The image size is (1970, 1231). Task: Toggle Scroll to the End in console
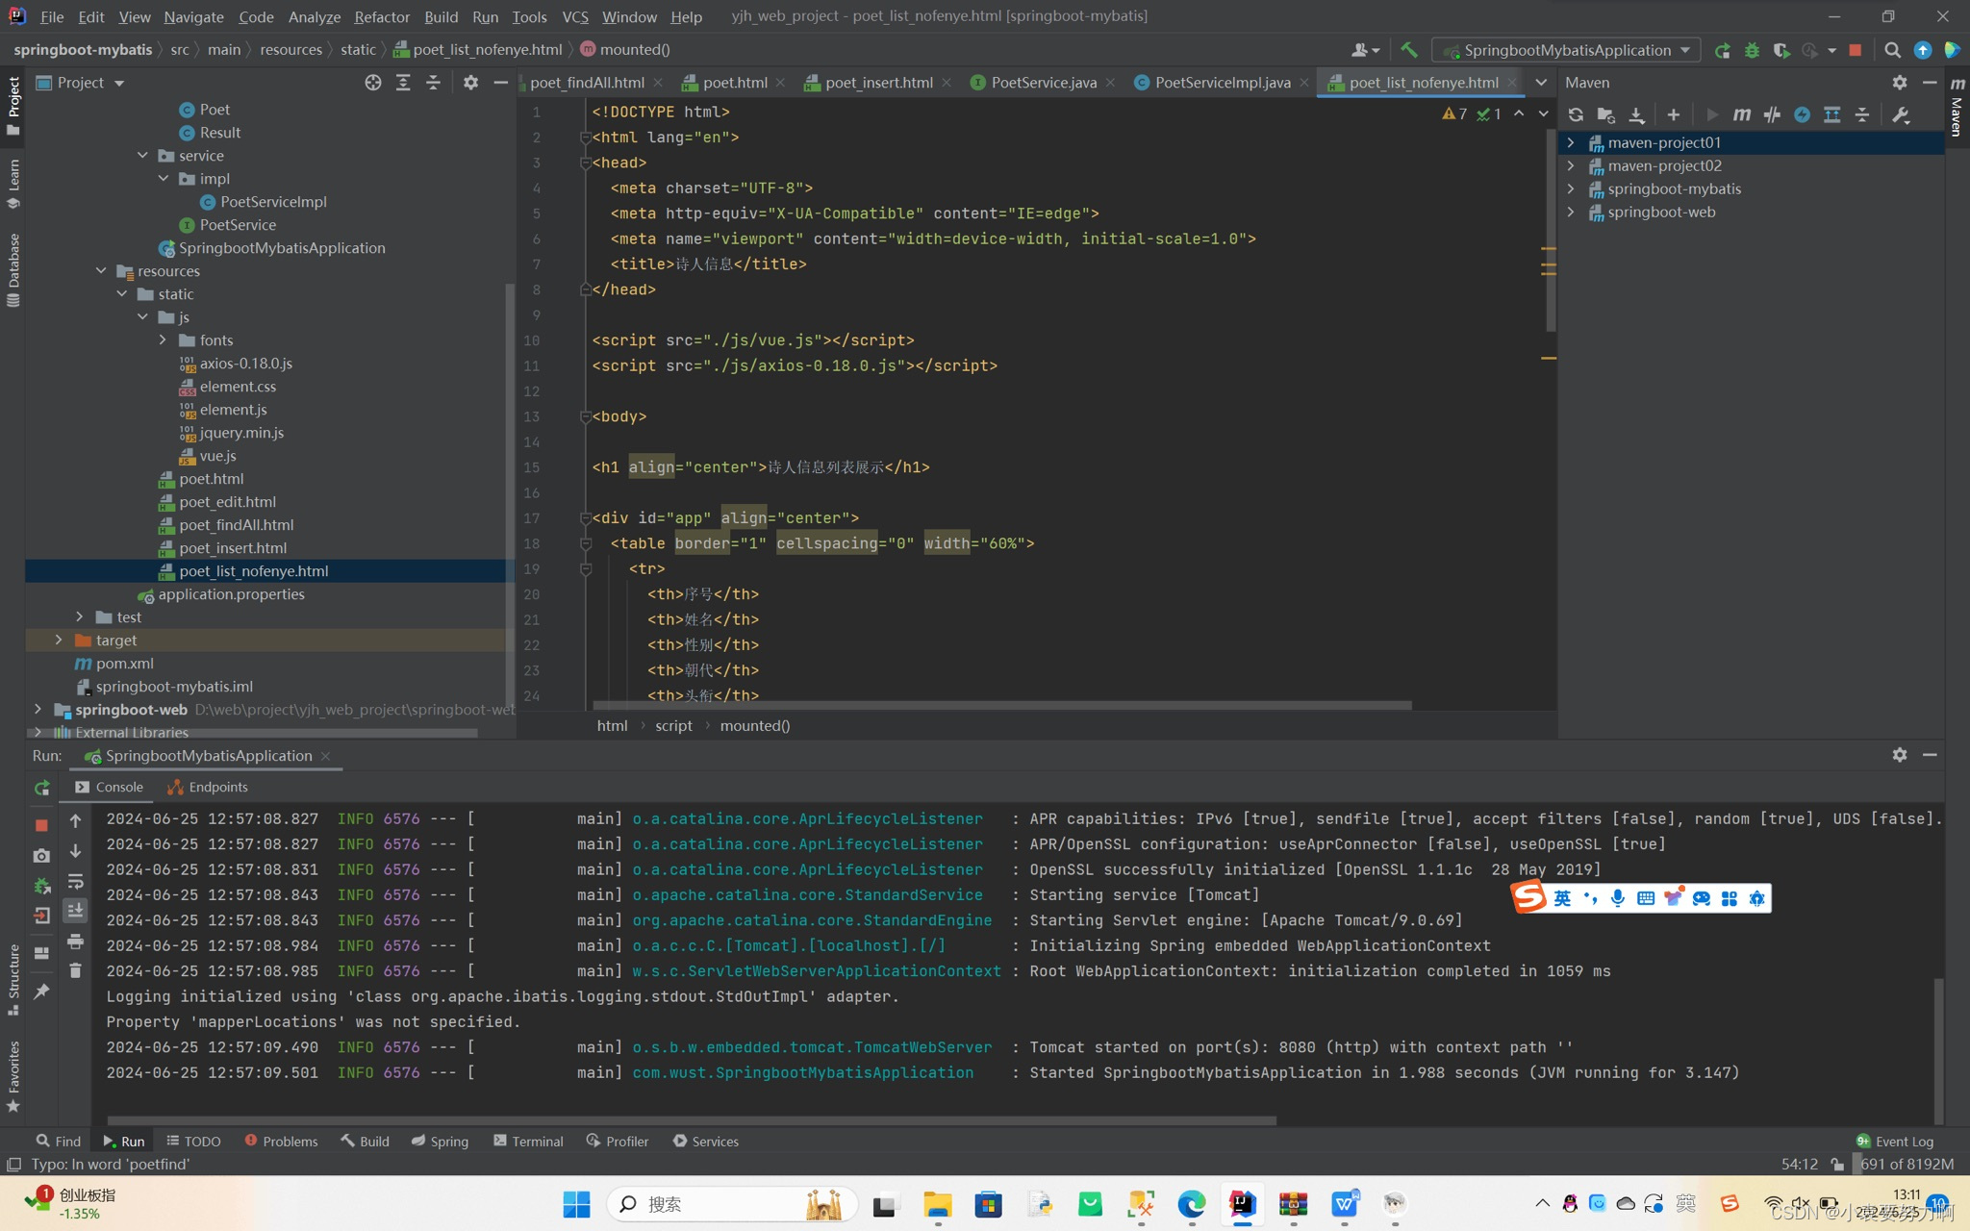click(x=75, y=910)
